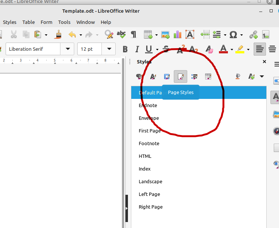Open the Special Character dropdown arrow

[x=241, y=35]
